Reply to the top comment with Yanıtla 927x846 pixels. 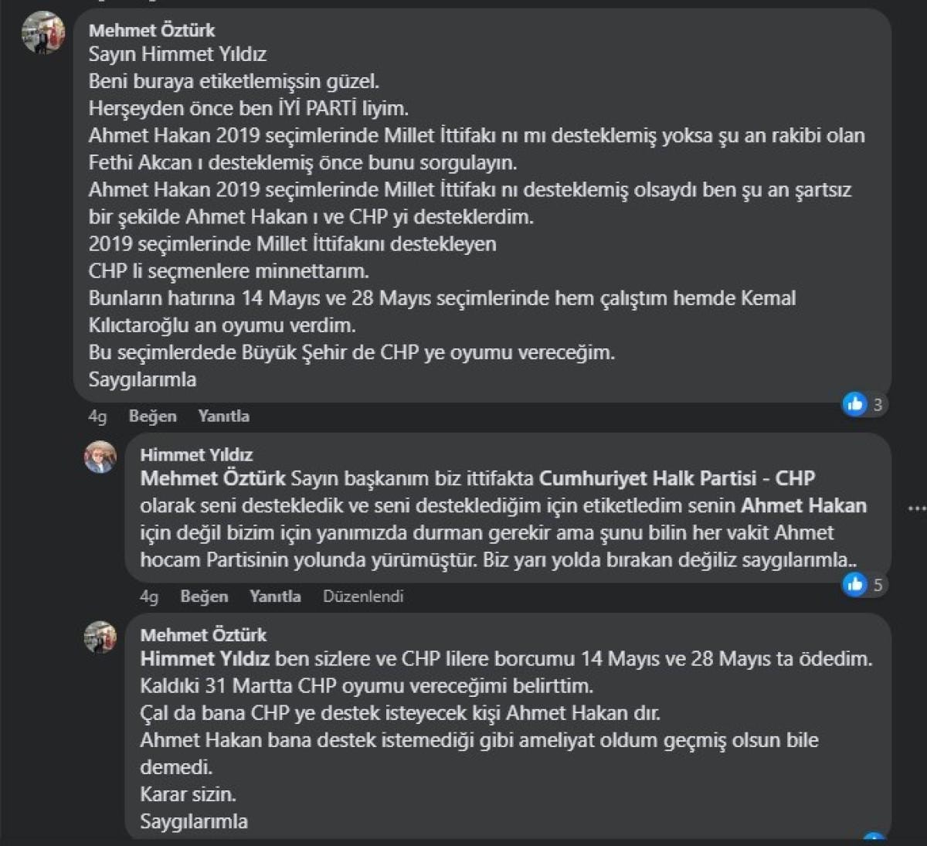(223, 416)
